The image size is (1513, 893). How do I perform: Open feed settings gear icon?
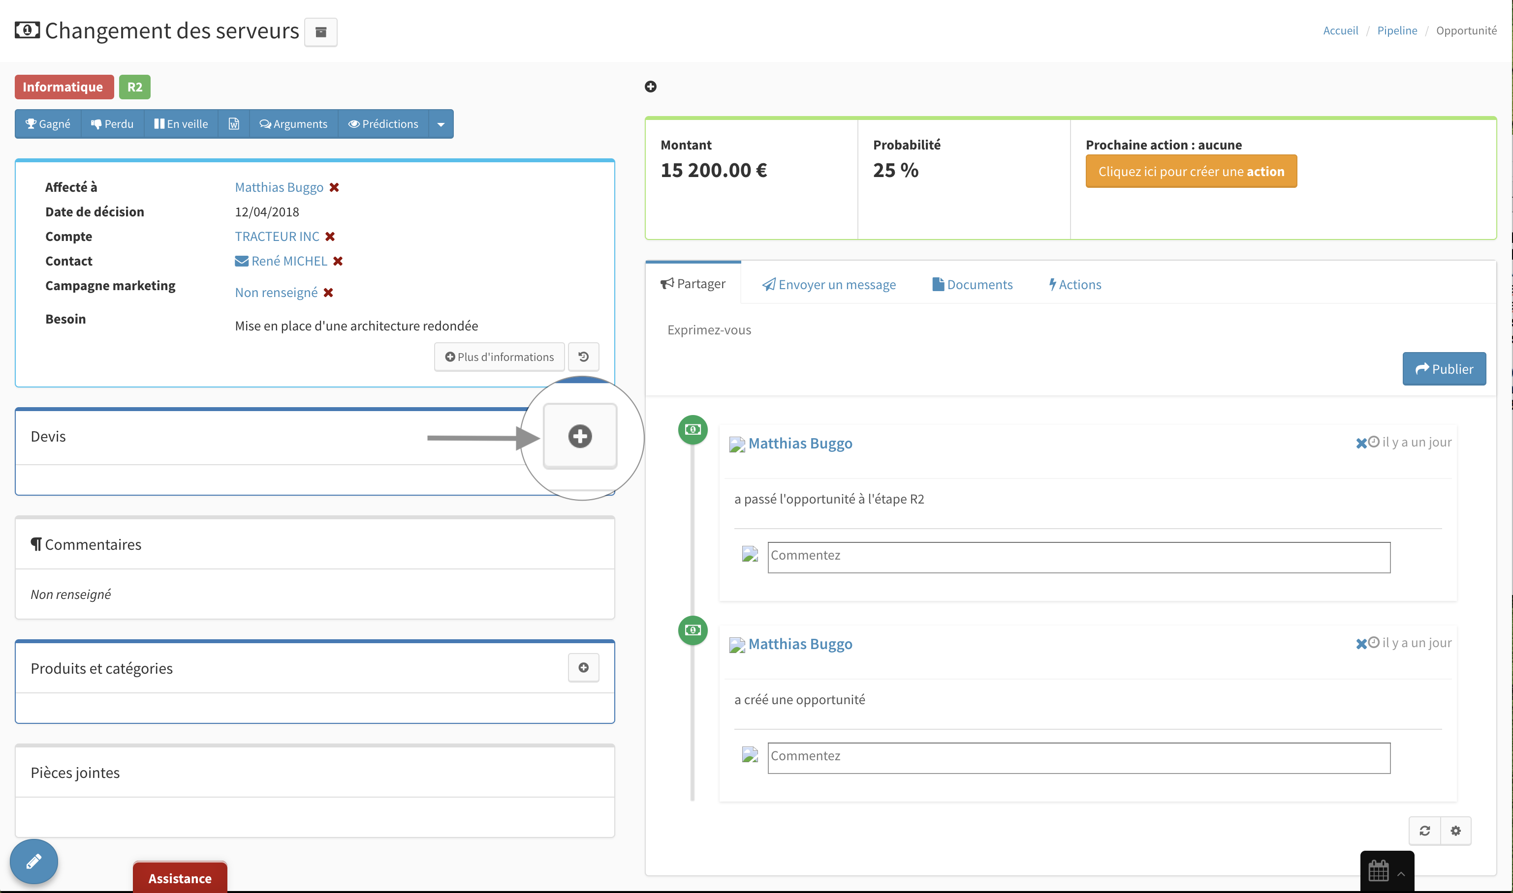[x=1456, y=831]
